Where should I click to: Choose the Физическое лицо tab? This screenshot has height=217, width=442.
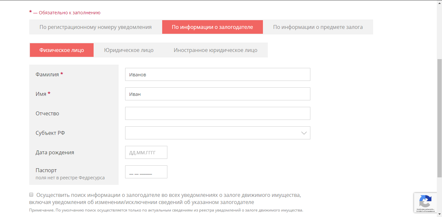(62, 50)
